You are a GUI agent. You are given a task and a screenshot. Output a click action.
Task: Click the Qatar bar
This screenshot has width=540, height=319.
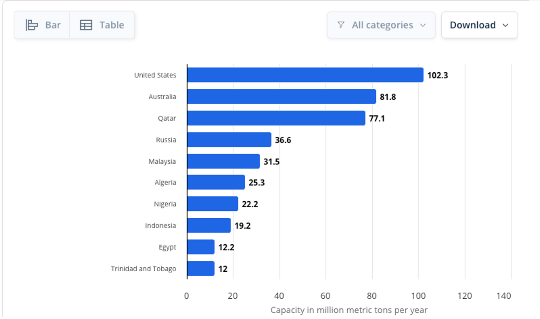point(276,118)
